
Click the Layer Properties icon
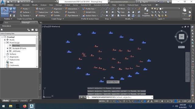146,12
